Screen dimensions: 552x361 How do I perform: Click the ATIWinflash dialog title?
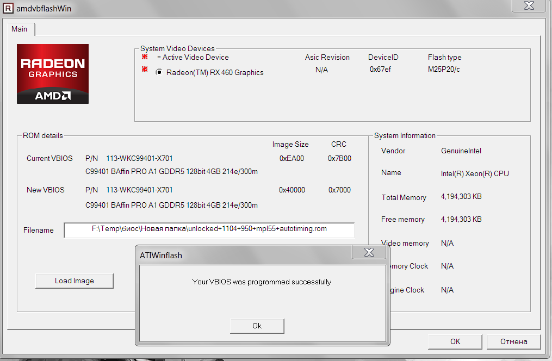click(x=161, y=256)
